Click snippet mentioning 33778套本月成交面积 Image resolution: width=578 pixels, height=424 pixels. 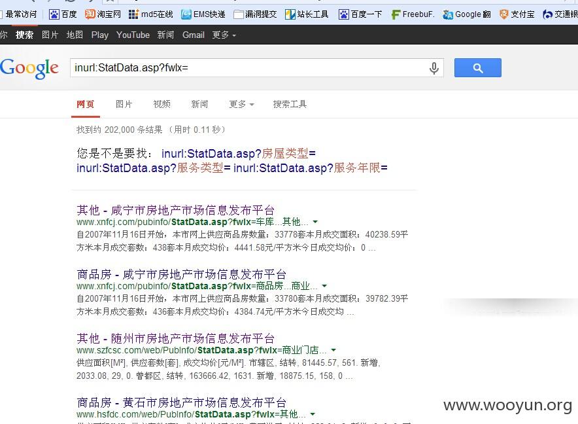click(243, 241)
